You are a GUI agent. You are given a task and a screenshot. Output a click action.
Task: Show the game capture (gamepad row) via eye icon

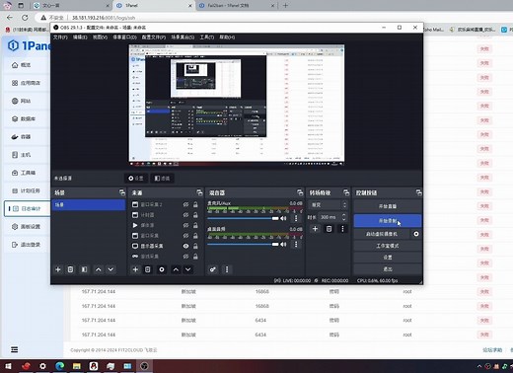[x=185, y=257]
